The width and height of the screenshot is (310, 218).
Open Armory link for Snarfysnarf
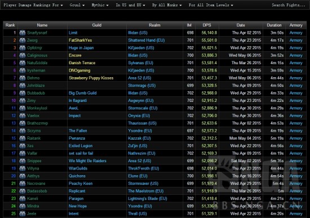click(x=296, y=33)
